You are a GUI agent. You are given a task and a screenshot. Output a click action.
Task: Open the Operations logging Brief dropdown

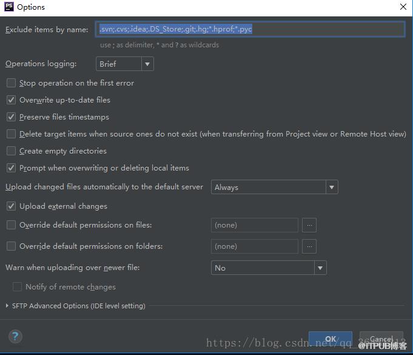(125, 64)
